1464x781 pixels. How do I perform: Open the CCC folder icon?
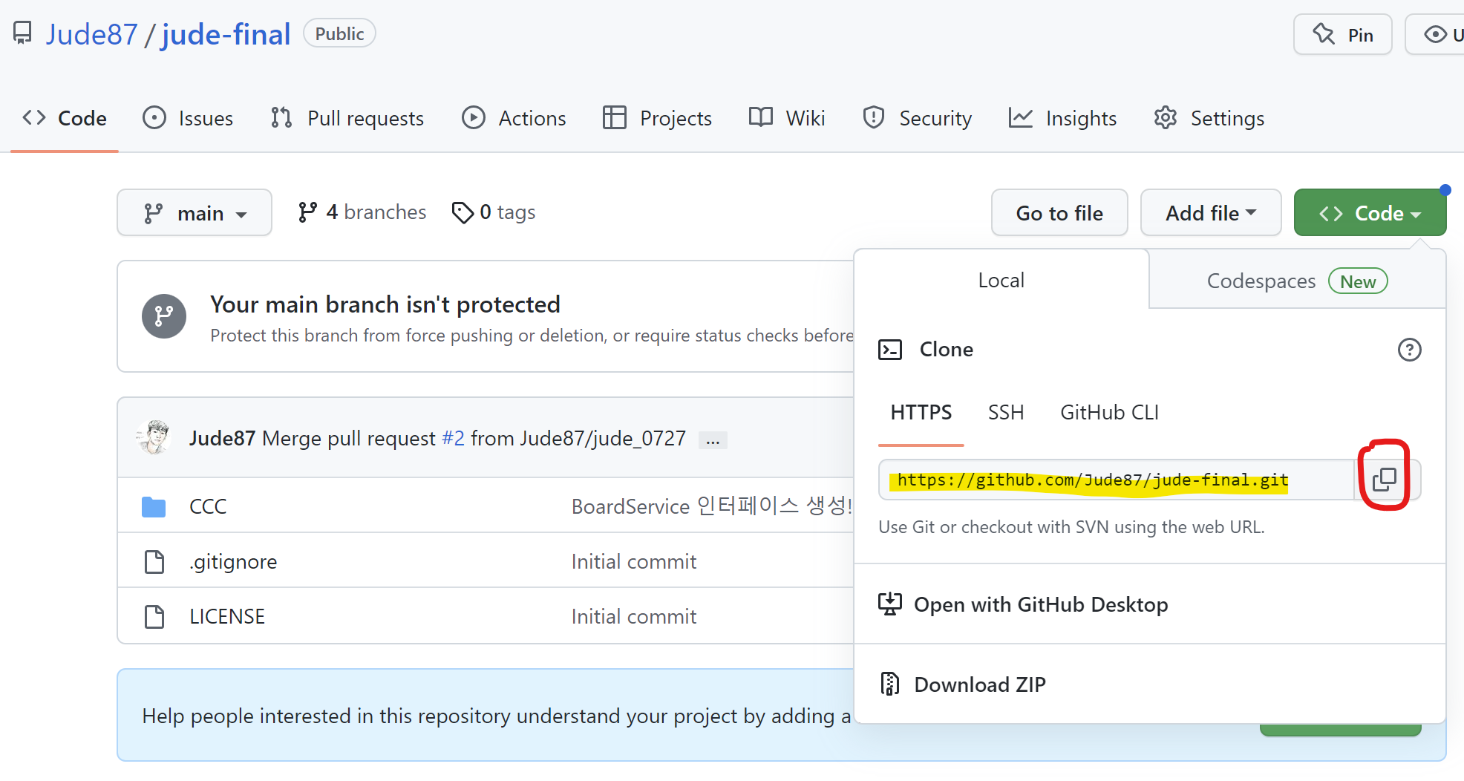(154, 506)
